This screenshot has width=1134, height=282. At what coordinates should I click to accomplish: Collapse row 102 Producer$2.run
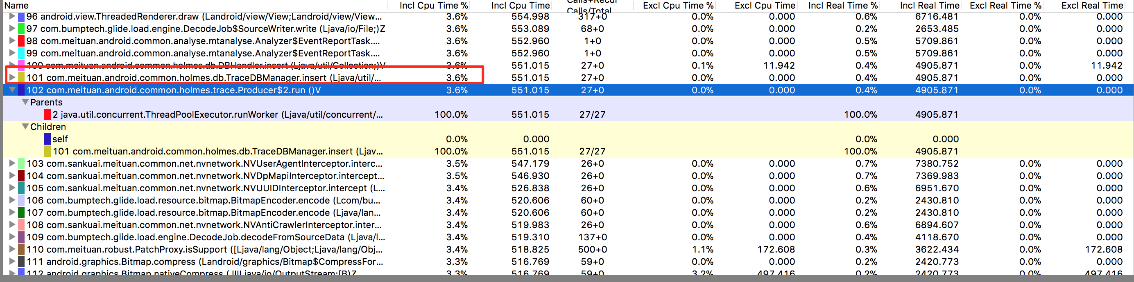12,90
